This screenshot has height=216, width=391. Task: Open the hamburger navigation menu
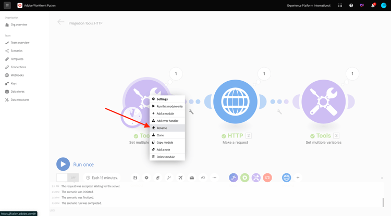(x=7, y=5)
